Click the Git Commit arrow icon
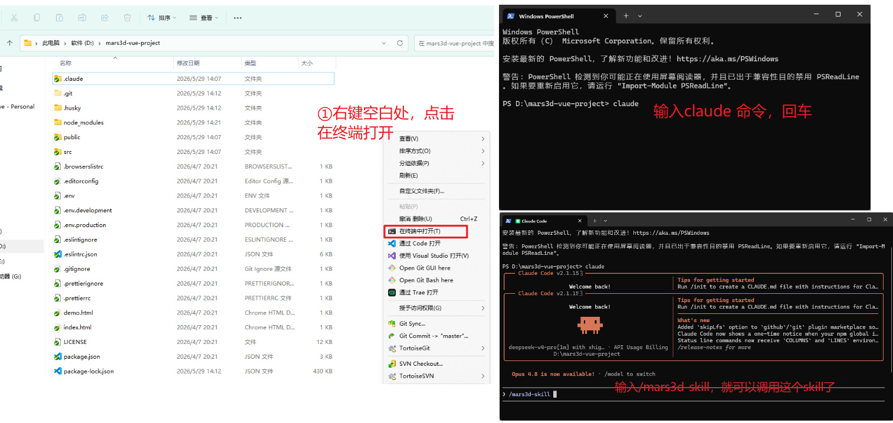Image resolution: width=893 pixels, height=423 pixels. point(392,336)
